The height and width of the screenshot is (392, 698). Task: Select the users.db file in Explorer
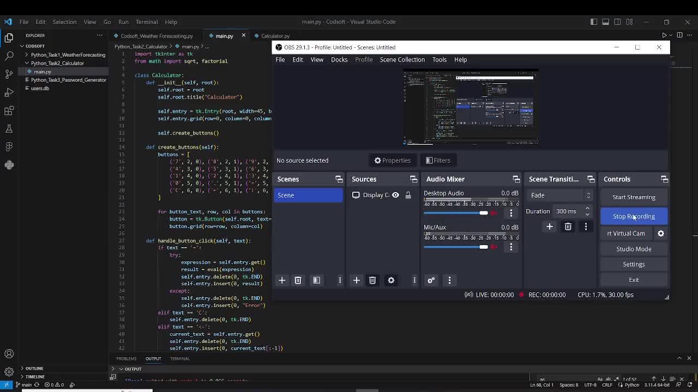pyautogui.click(x=40, y=88)
